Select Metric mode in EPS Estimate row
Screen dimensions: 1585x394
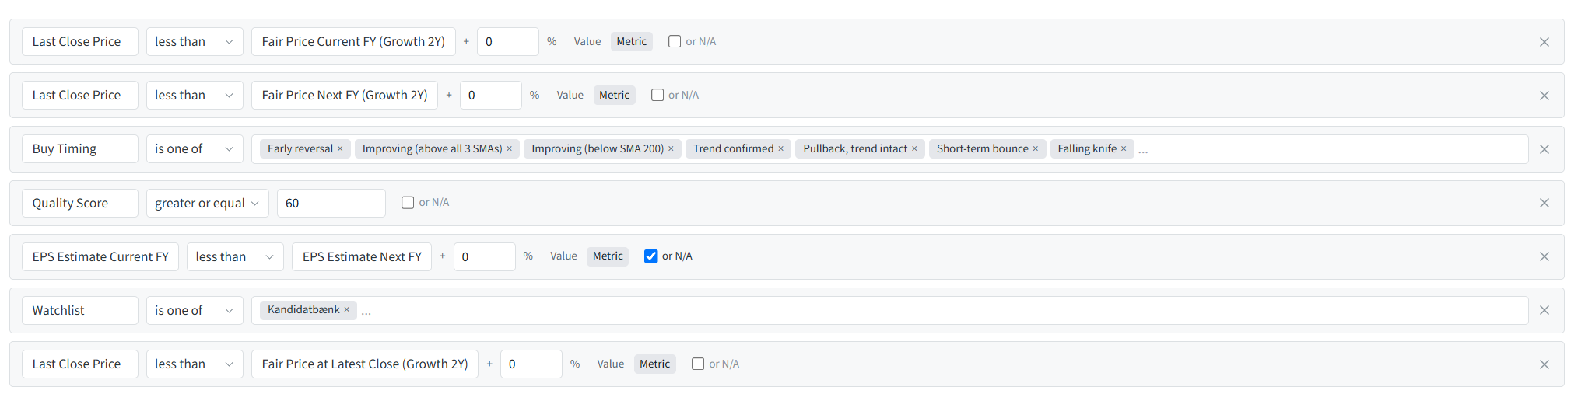(608, 256)
